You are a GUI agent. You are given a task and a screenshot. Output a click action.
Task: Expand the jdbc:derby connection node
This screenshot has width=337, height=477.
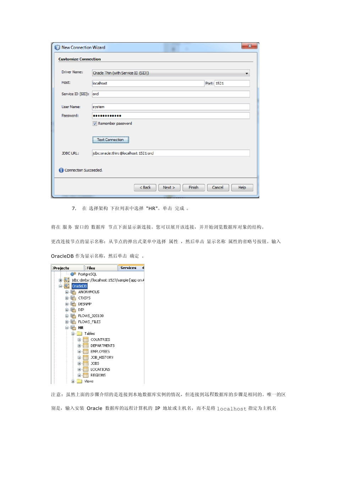click(60, 280)
